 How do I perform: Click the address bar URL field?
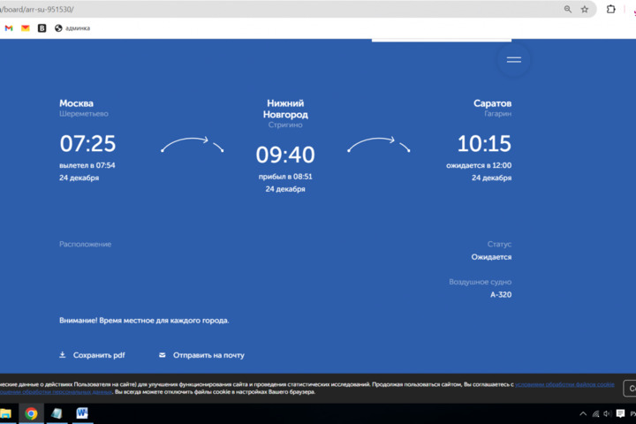[265, 9]
